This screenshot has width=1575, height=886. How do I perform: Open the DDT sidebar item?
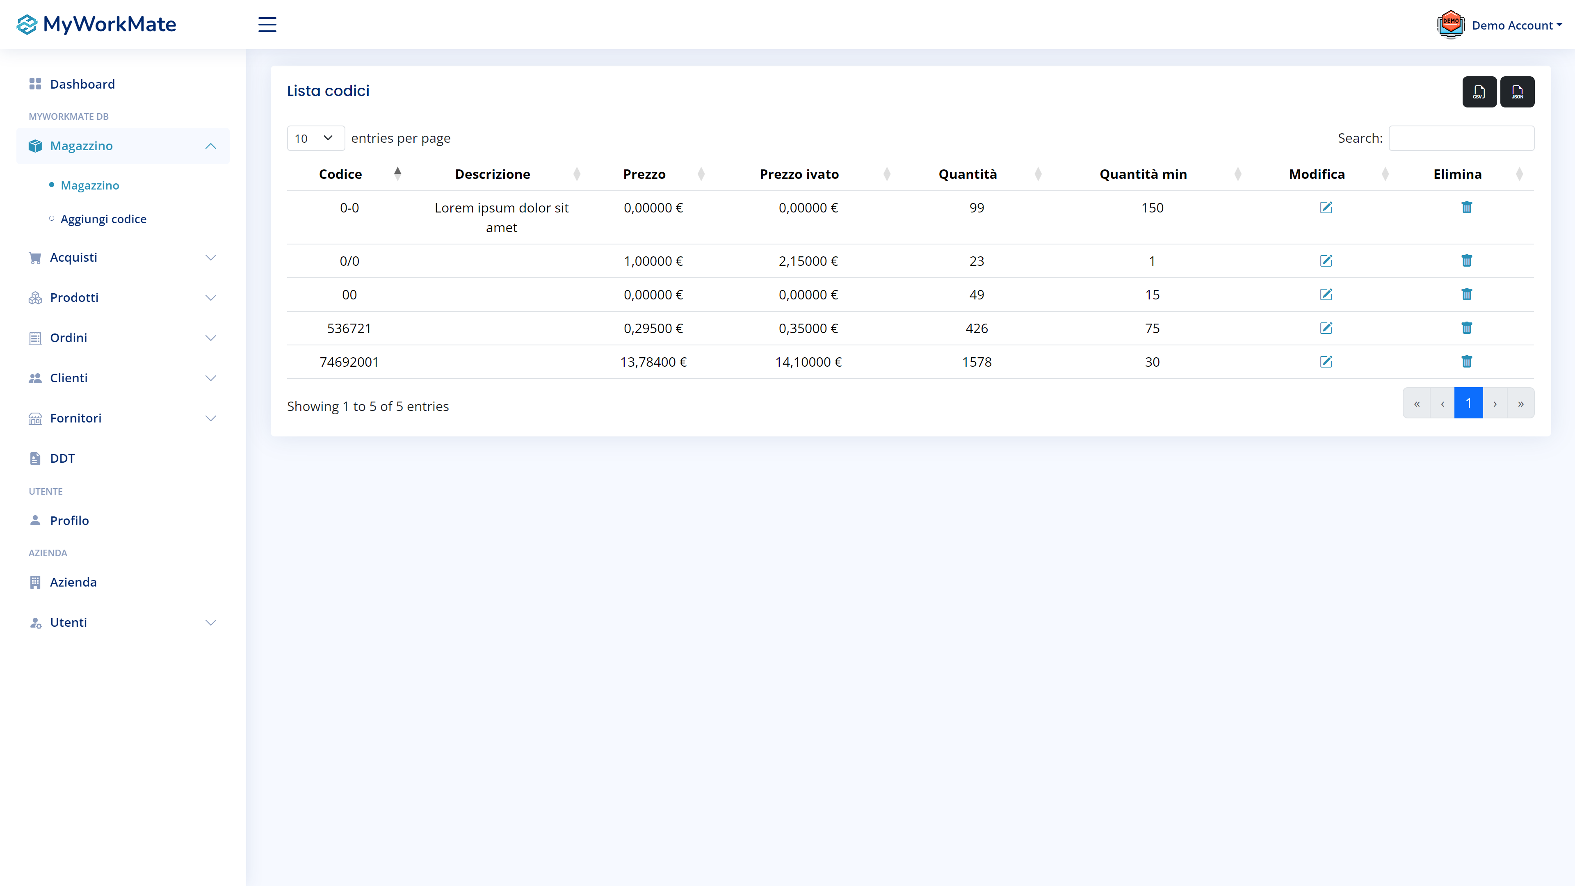pyautogui.click(x=62, y=459)
